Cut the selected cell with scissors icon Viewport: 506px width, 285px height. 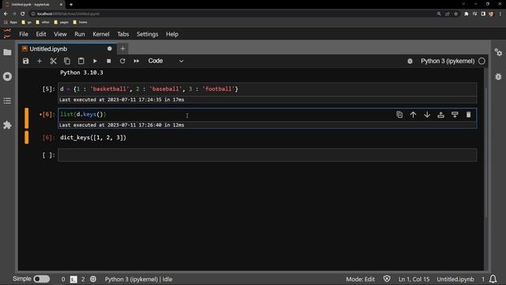pyautogui.click(x=53, y=61)
